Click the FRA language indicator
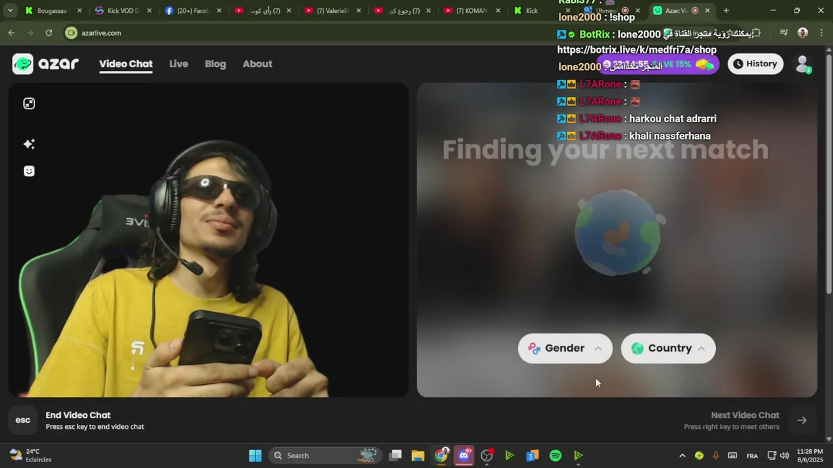This screenshot has height=468, width=833. click(x=752, y=456)
